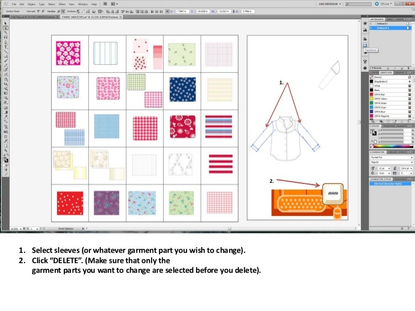Select the Rectangle tool
The width and height of the screenshot is (415, 311).
6,56
